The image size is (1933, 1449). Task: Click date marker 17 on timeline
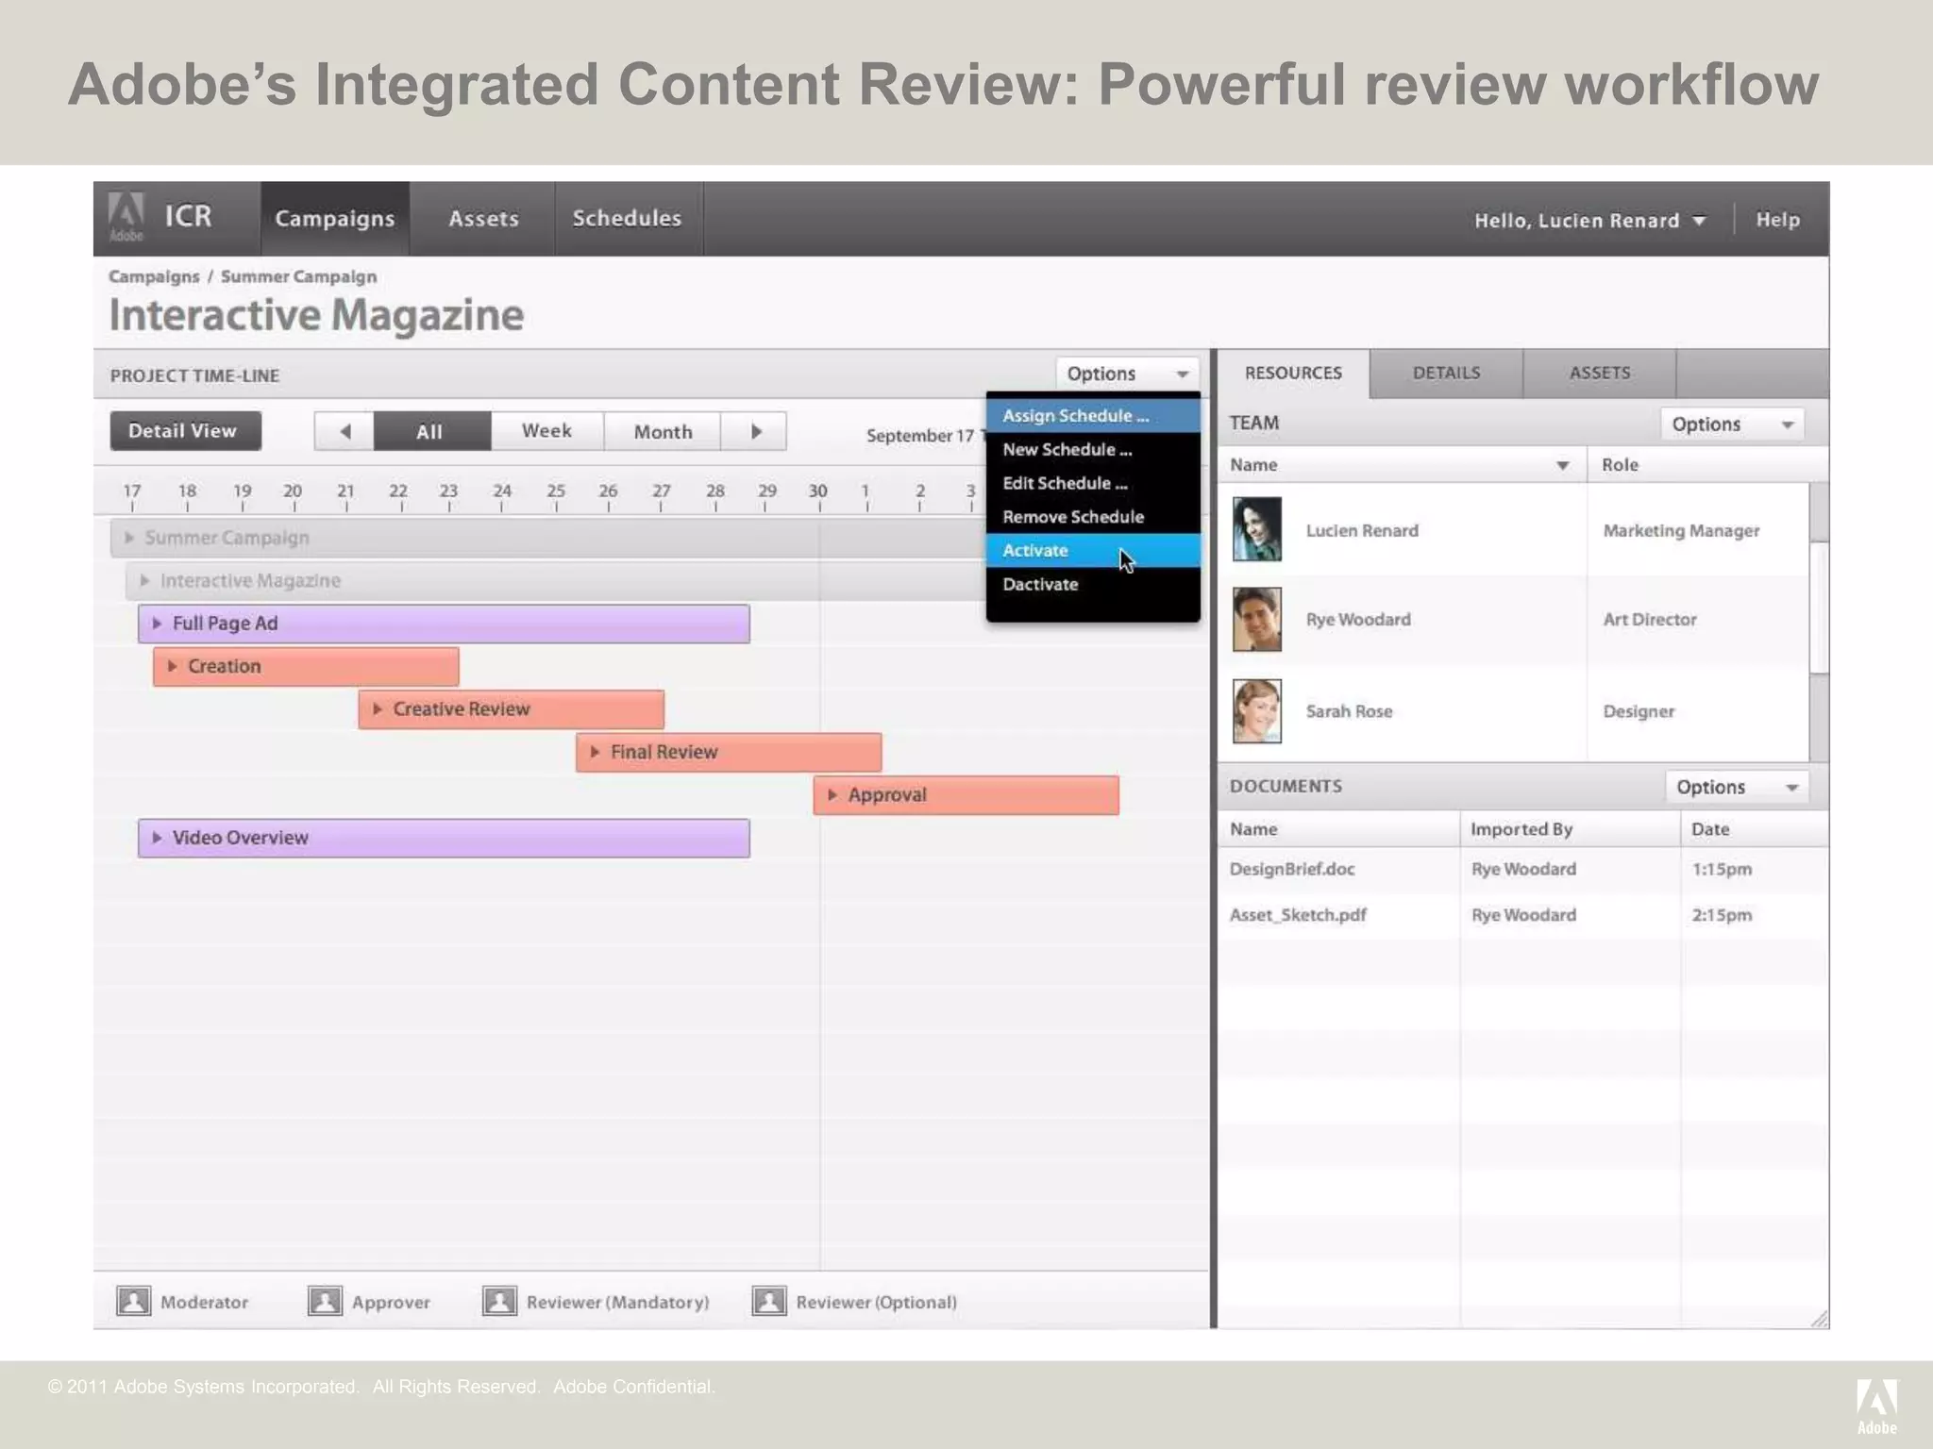132,492
